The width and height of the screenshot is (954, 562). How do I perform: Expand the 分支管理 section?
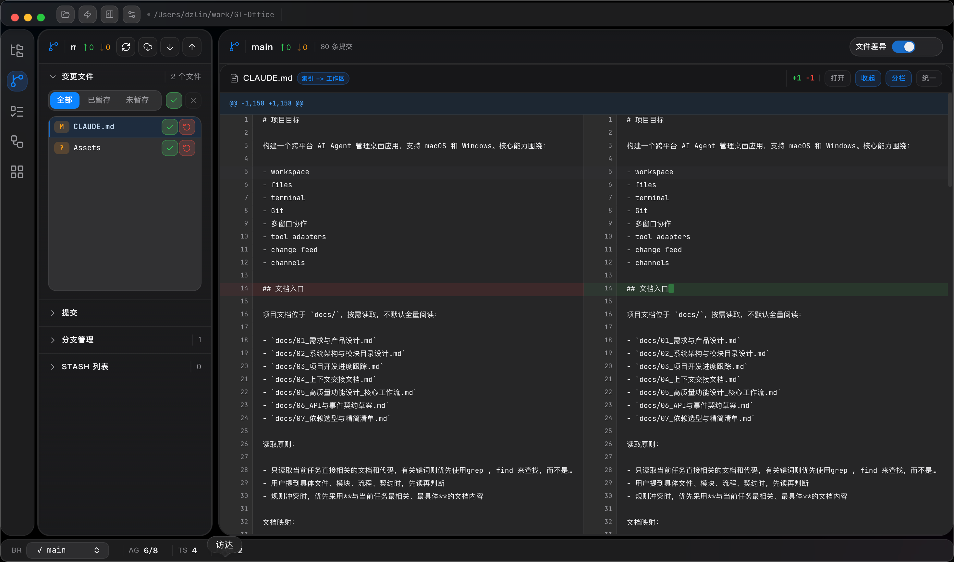point(78,340)
